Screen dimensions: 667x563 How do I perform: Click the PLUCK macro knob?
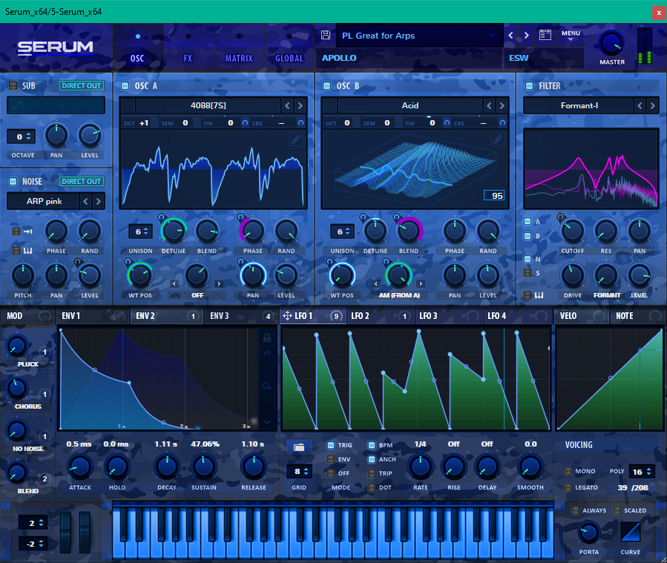point(16,346)
